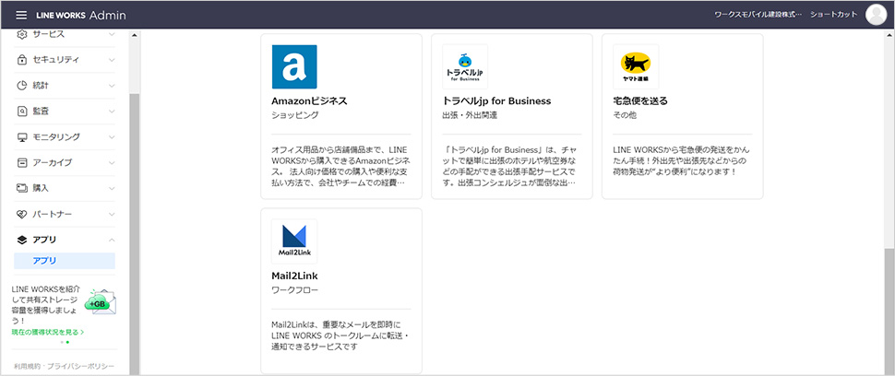Open the ショートカット shortcut menu

833,15
